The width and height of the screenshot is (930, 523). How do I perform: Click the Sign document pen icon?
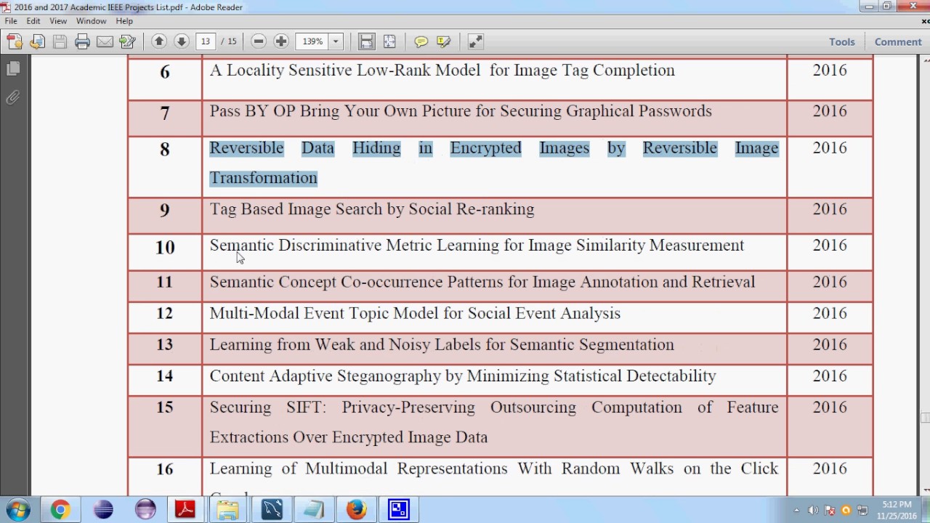click(127, 41)
